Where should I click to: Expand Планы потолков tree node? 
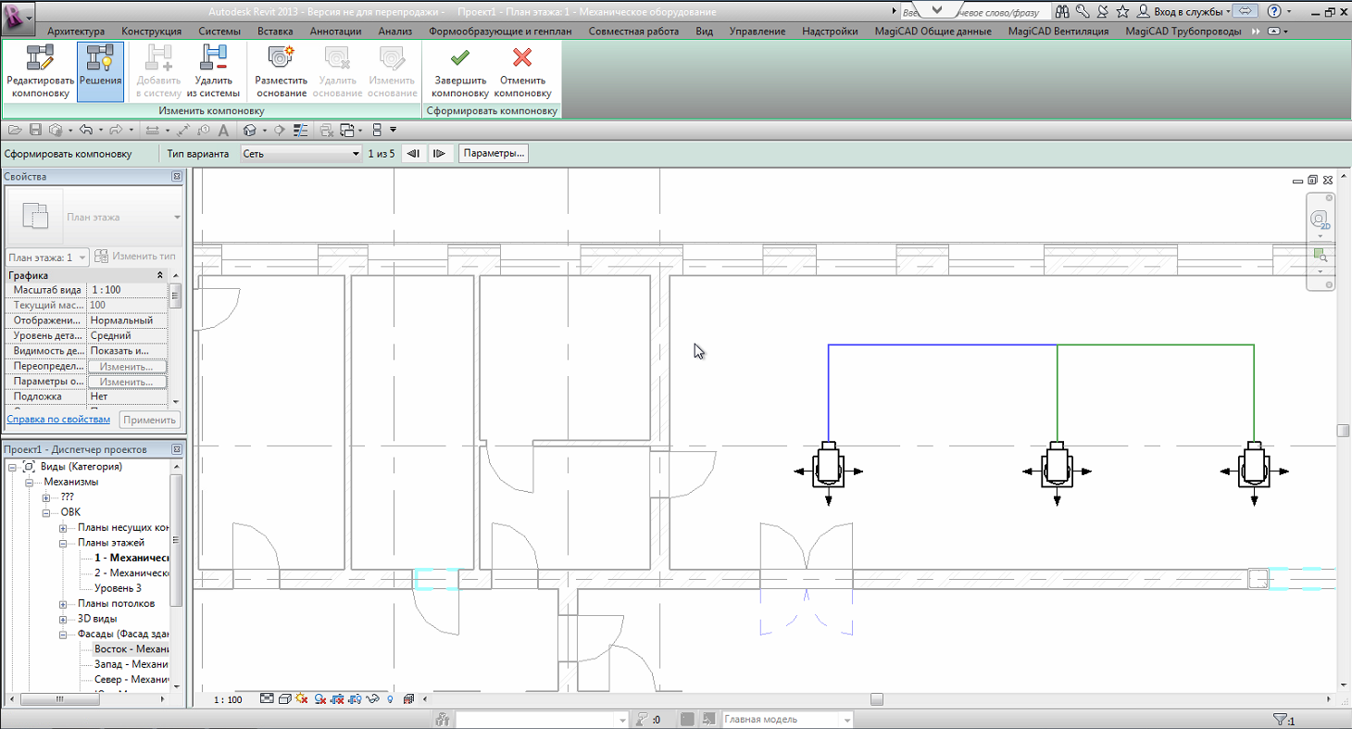(63, 604)
